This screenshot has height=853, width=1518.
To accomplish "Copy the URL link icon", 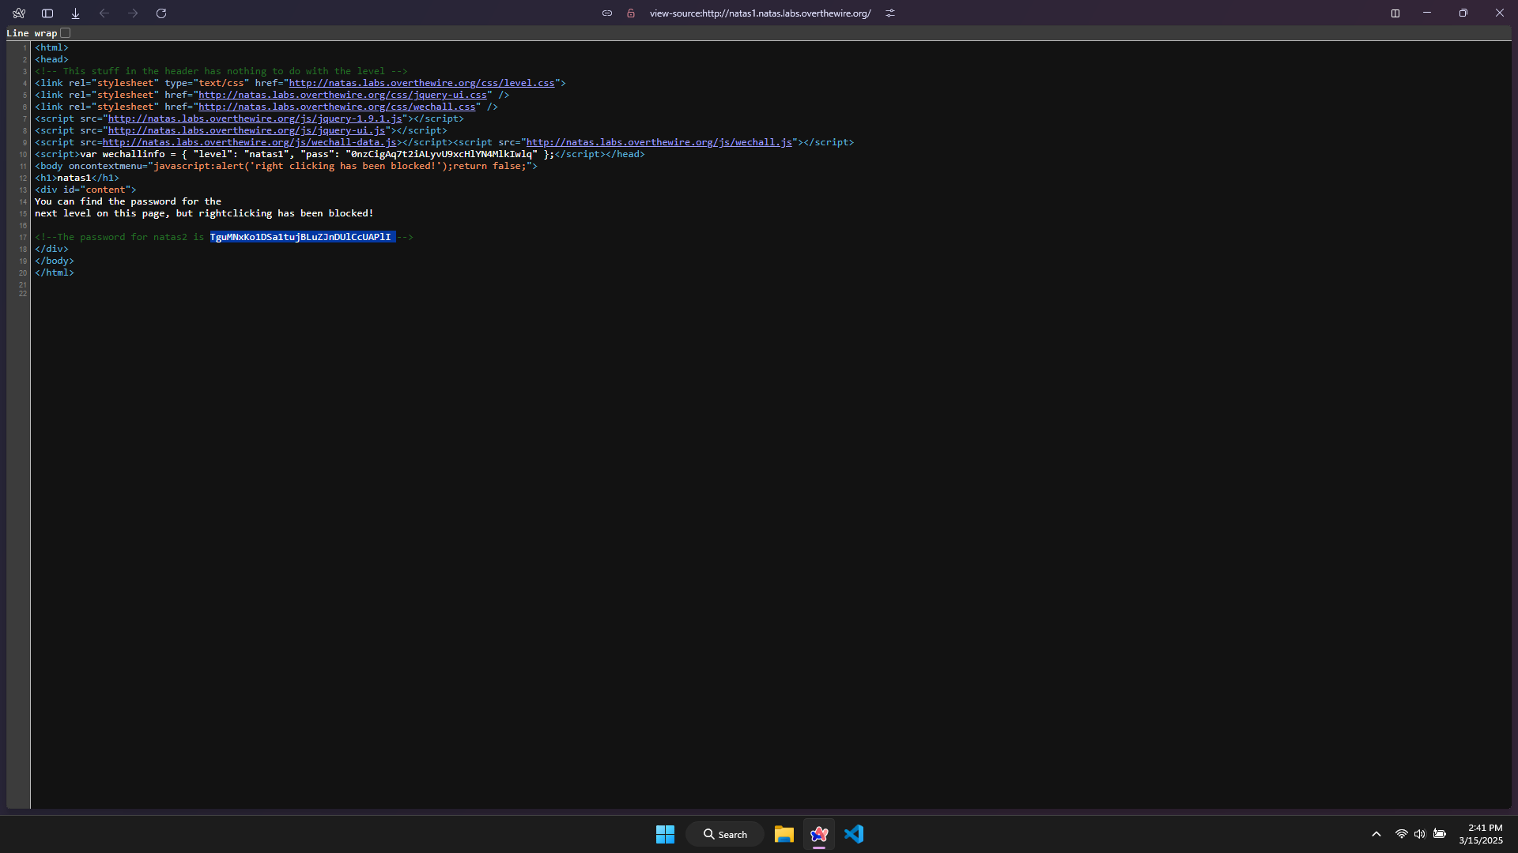I will pyautogui.click(x=607, y=13).
